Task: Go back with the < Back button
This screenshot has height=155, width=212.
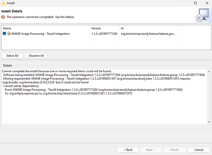Action: click(x=128, y=150)
